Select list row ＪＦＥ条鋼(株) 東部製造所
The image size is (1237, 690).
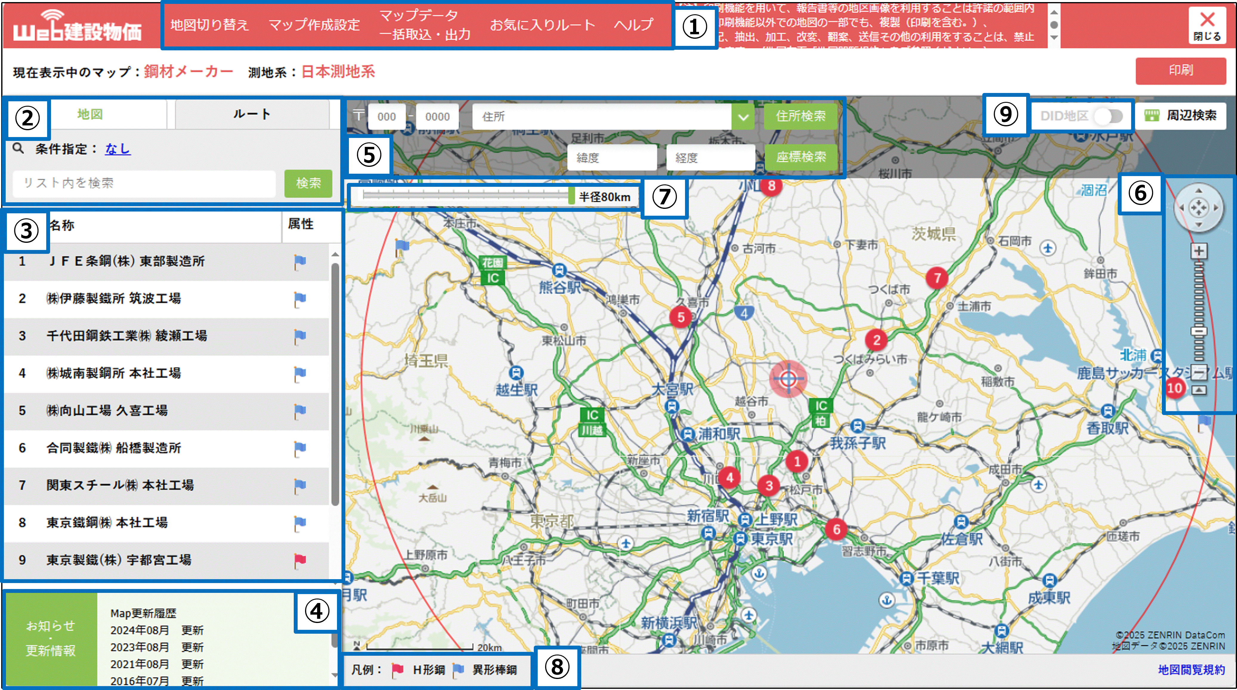tap(166, 262)
